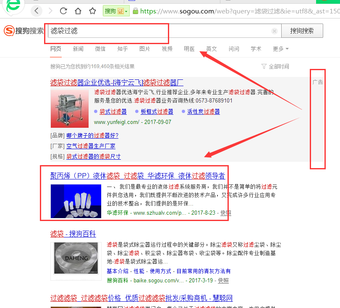The image size is (340, 308).
Task: Click the Sogou logo beside search box
Action: [x=24, y=31]
